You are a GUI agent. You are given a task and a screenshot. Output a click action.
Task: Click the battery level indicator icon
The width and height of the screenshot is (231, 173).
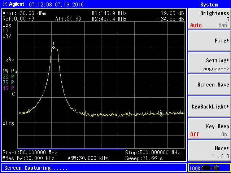point(209,168)
